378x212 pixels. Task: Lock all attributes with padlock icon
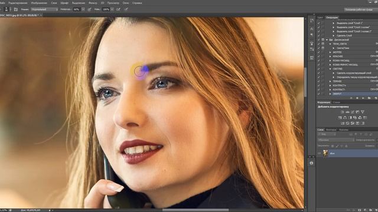pyautogui.click(x=346, y=146)
